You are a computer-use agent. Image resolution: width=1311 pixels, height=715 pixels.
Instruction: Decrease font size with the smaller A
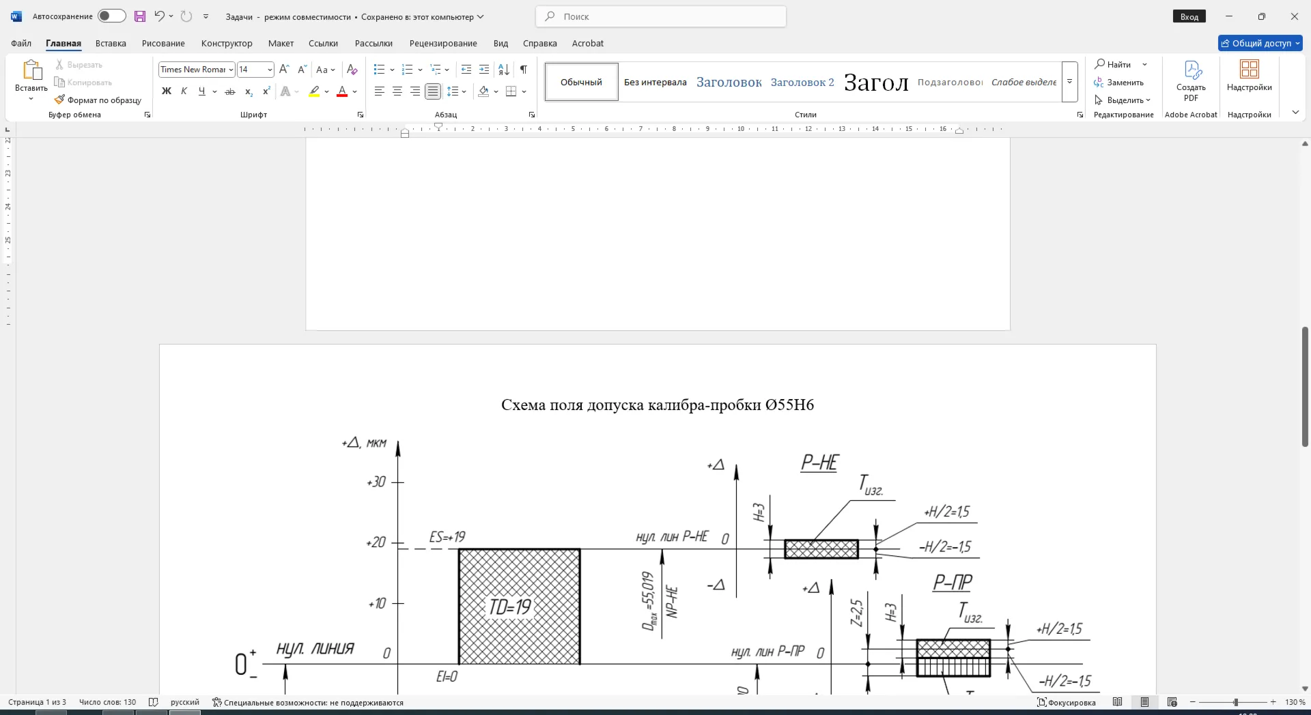click(x=302, y=70)
